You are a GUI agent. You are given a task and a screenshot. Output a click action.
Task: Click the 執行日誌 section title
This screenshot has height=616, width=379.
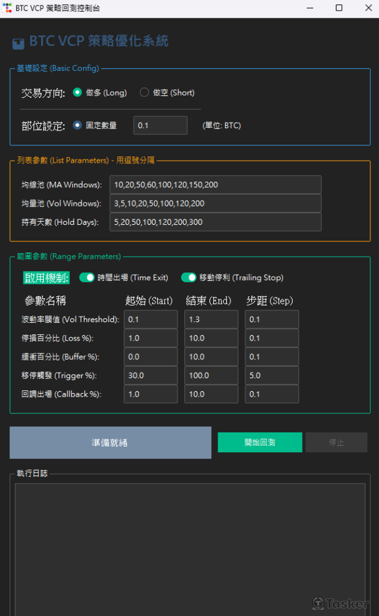[x=32, y=473]
